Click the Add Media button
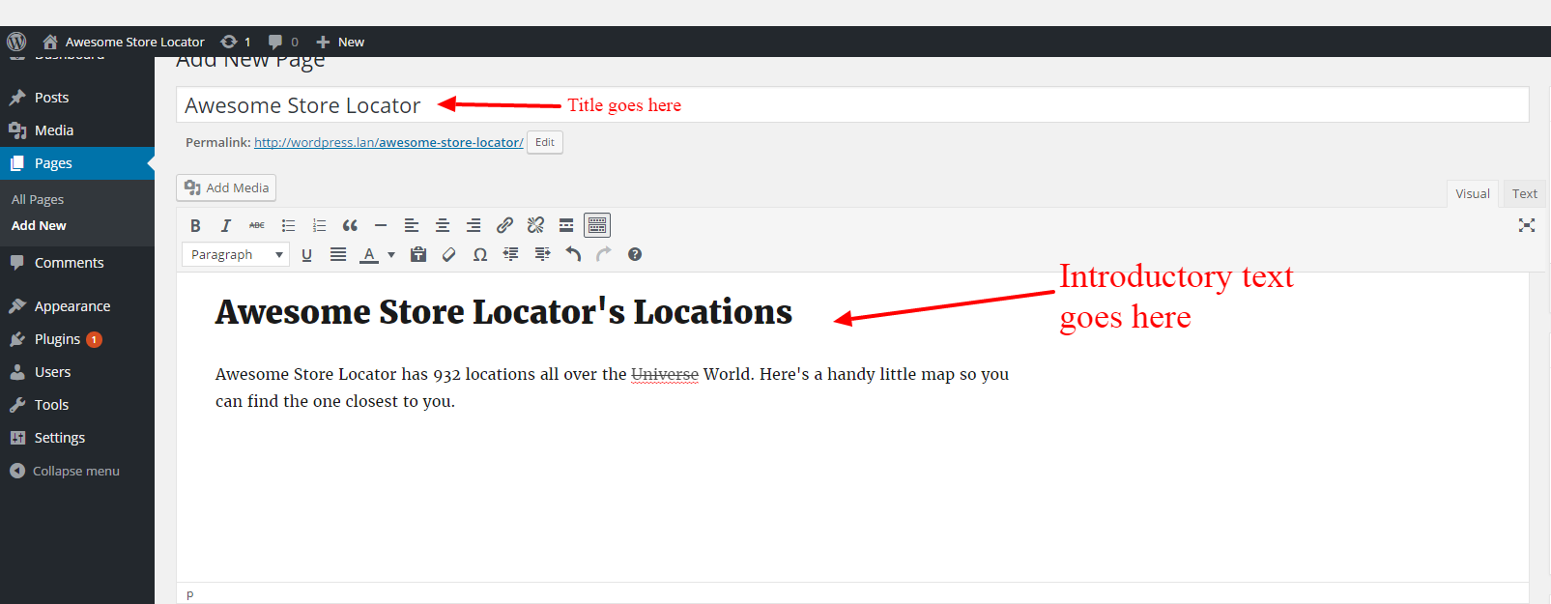1551x604 pixels. tap(226, 187)
